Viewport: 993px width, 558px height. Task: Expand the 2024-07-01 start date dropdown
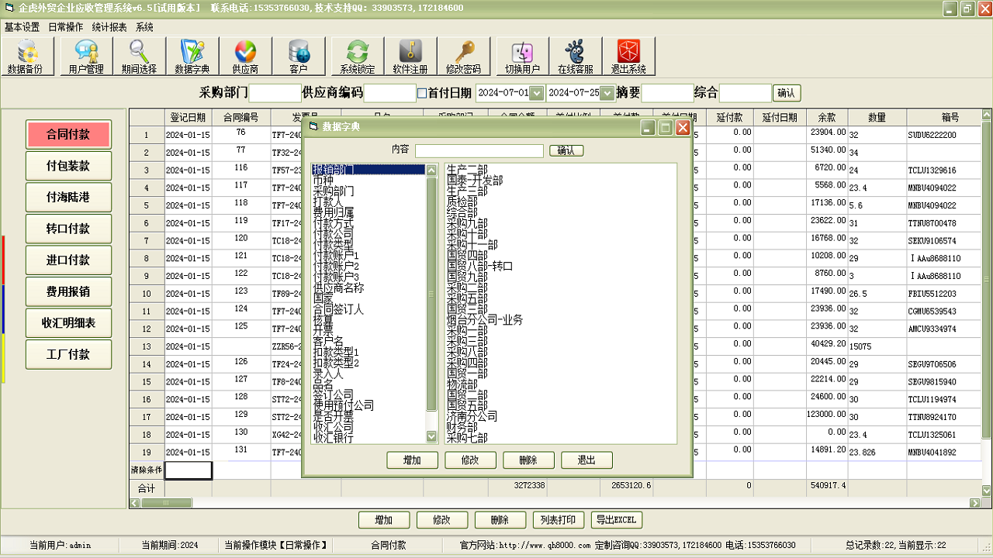click(536, 93)
